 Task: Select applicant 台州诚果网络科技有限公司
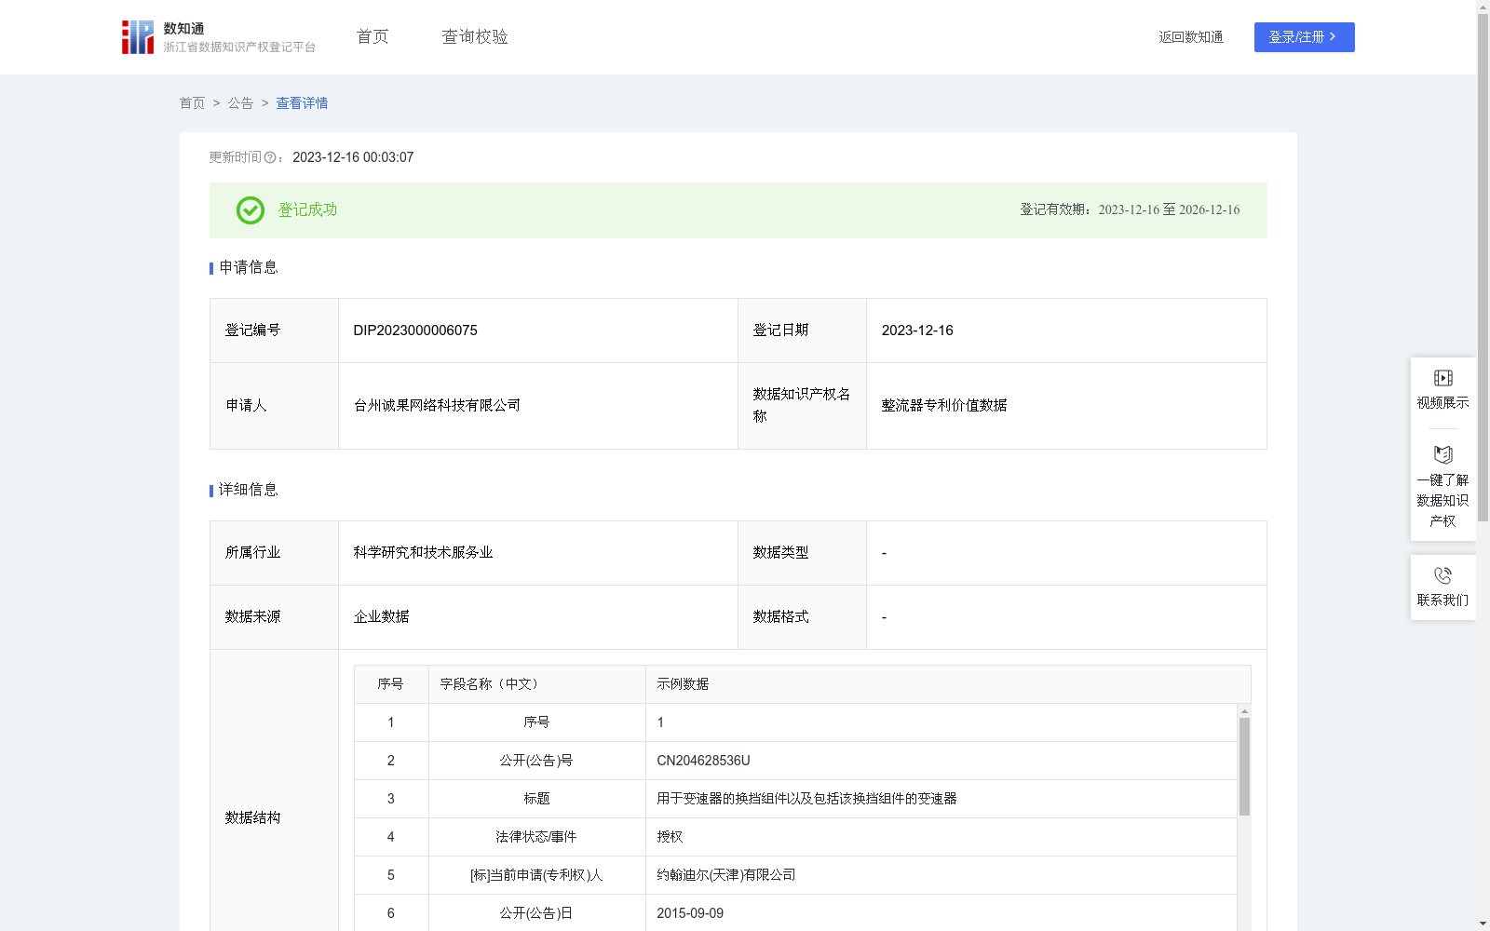click(437, 405)
